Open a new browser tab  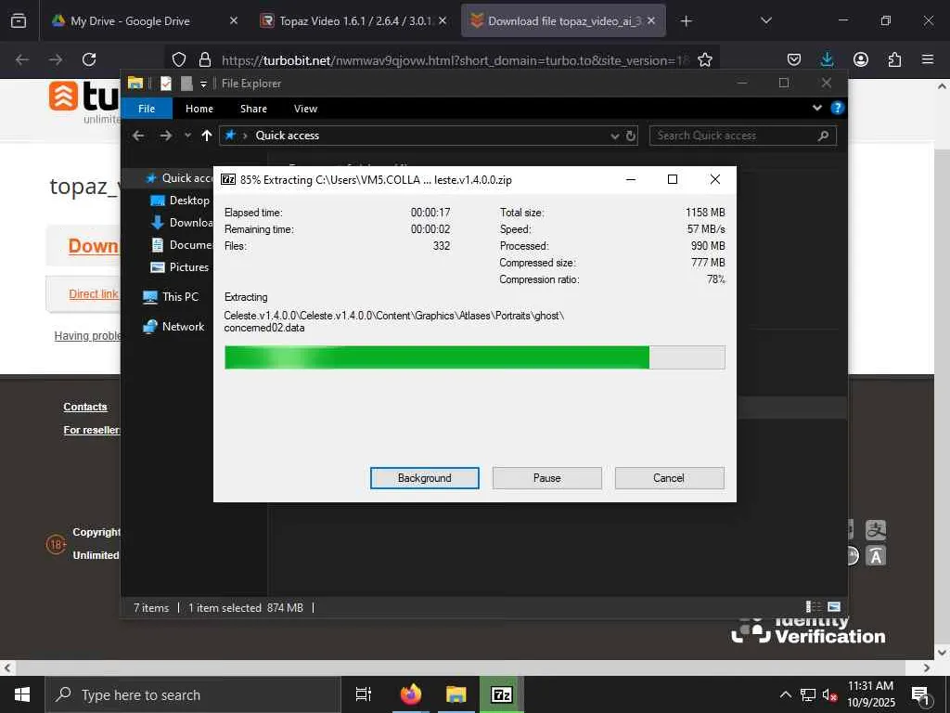686,21
